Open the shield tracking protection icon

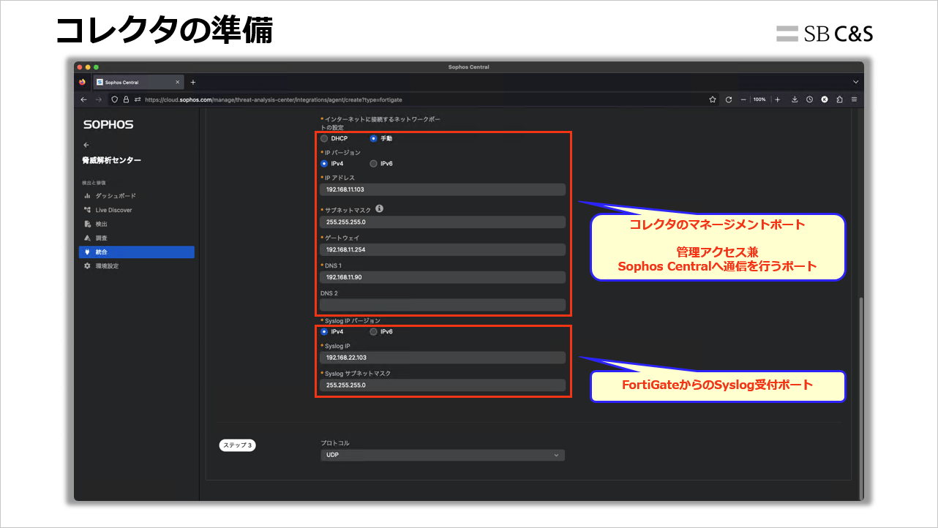pos(115,99)
